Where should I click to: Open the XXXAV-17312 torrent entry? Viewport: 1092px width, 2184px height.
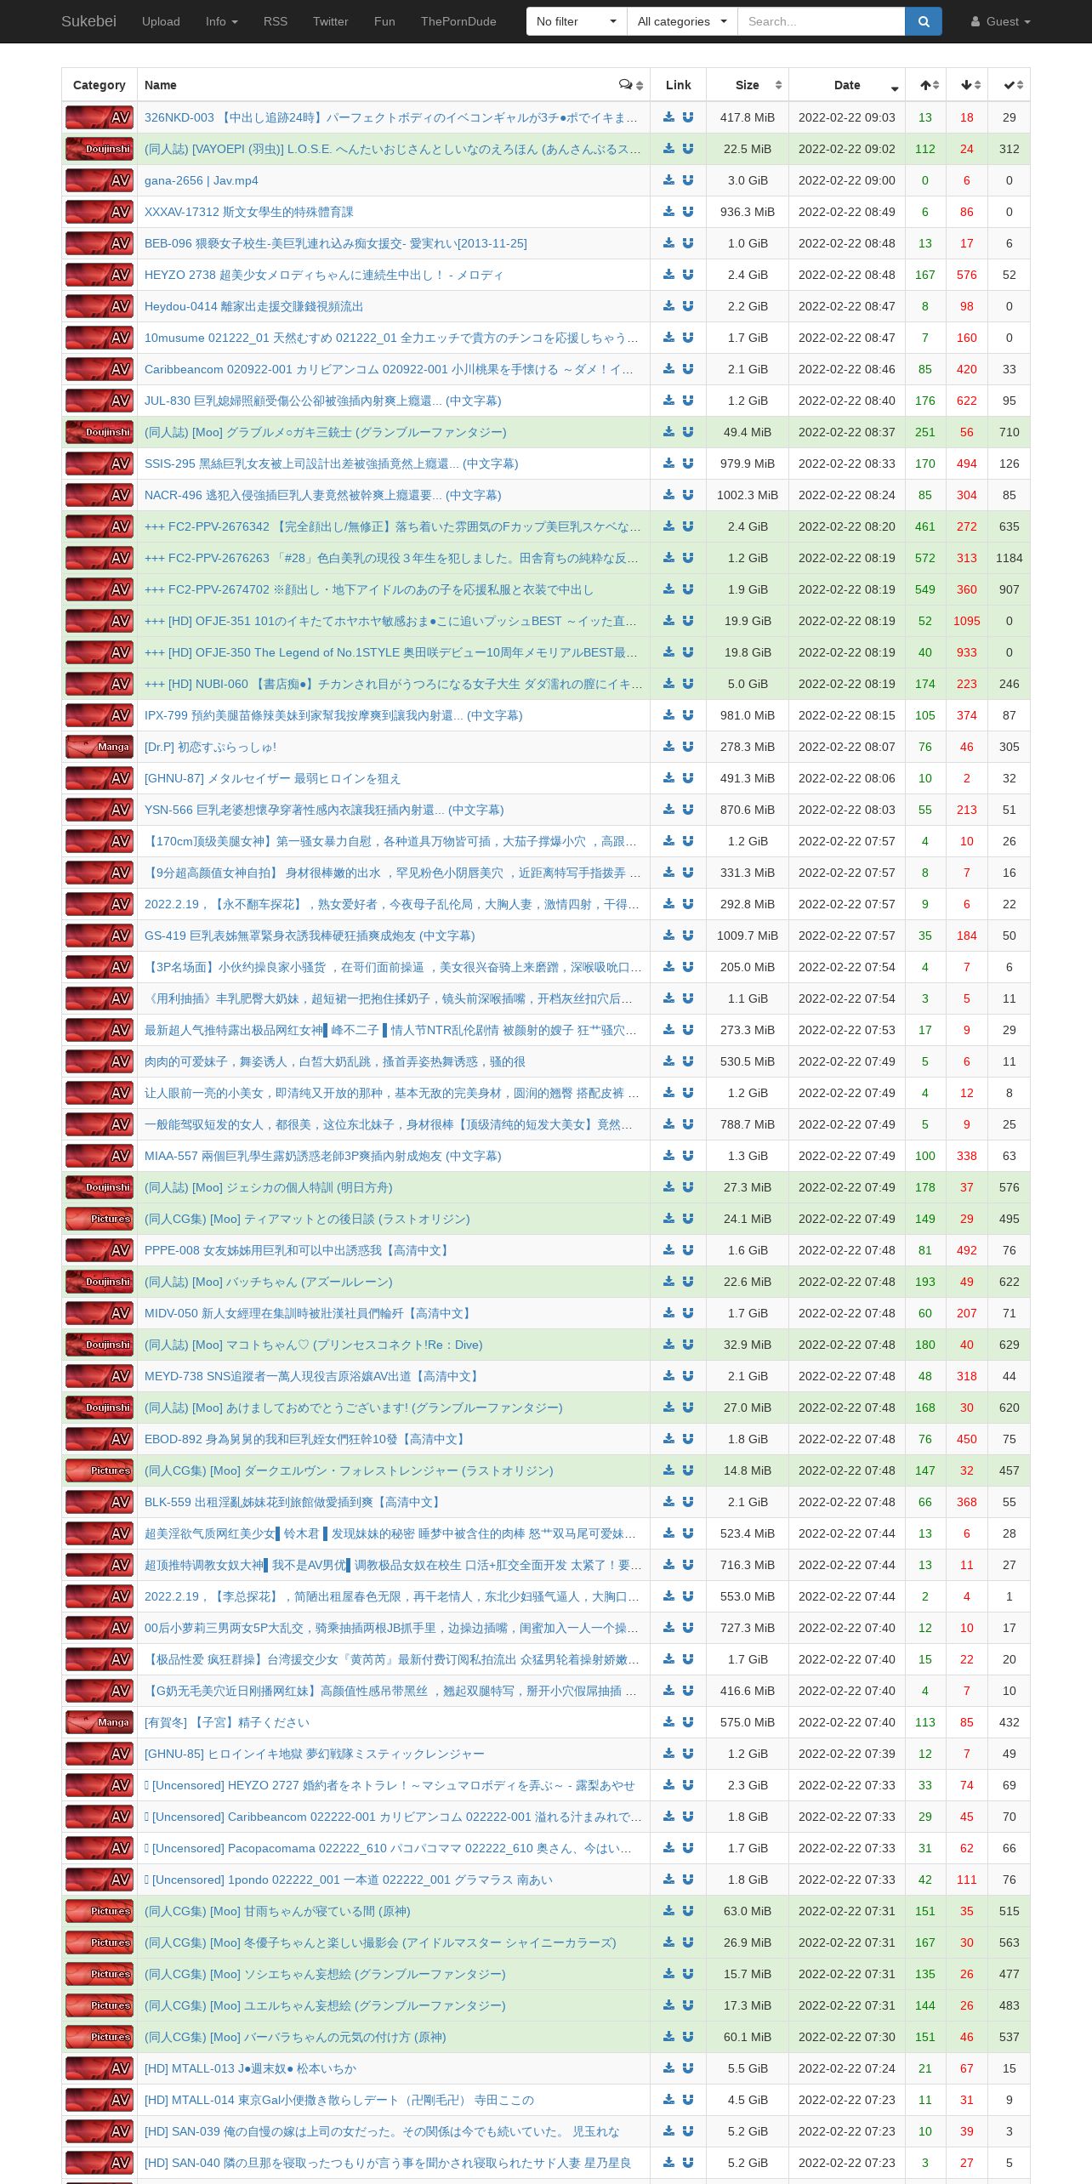(249, 212)
